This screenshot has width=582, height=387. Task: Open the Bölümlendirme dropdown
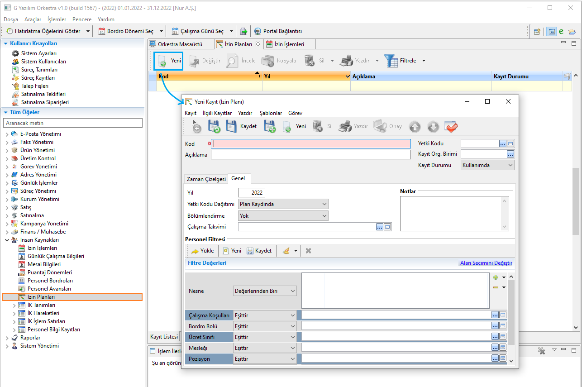pyautogui.click(x=283, y=216)
